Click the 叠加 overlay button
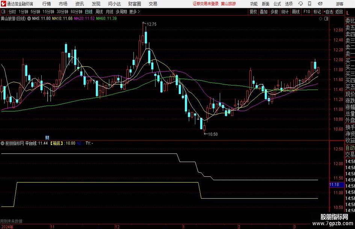The height and width of the screenshot is (229, 355). pos(264,12)
